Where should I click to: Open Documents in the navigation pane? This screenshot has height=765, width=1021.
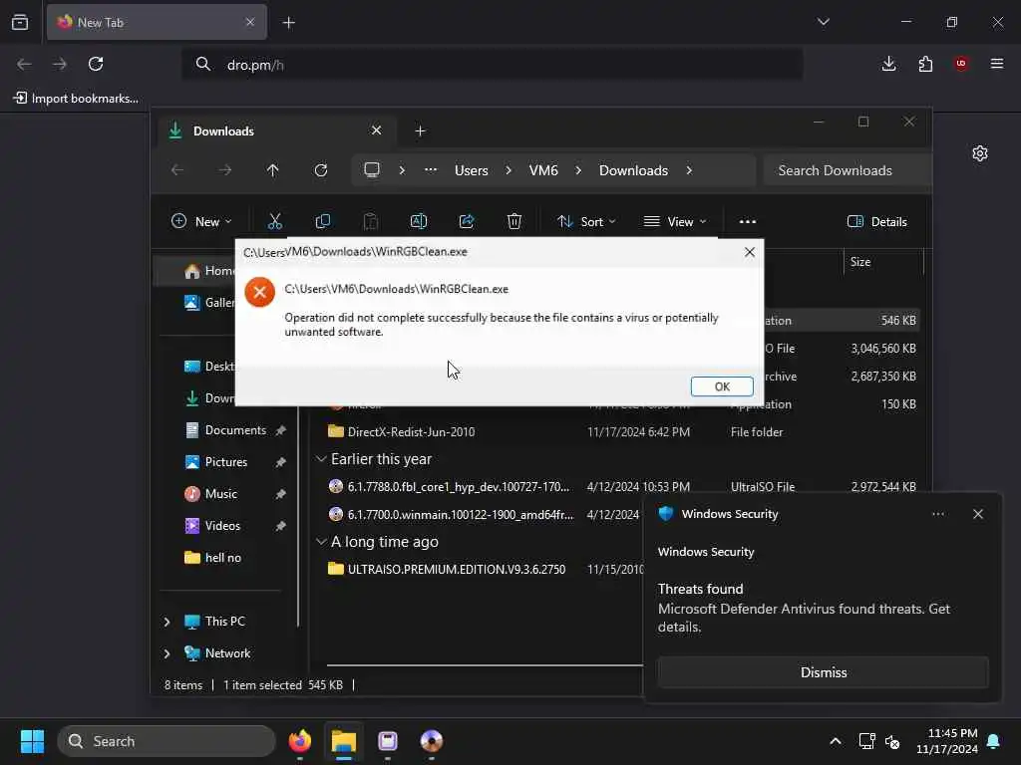point(235,430)
